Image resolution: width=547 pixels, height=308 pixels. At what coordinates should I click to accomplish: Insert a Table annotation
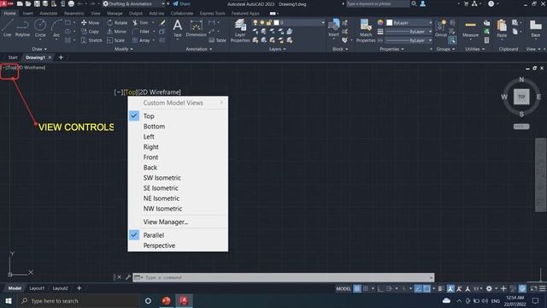(218, 40)
